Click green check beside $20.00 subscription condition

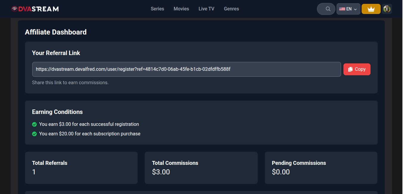tap(34, 134)
